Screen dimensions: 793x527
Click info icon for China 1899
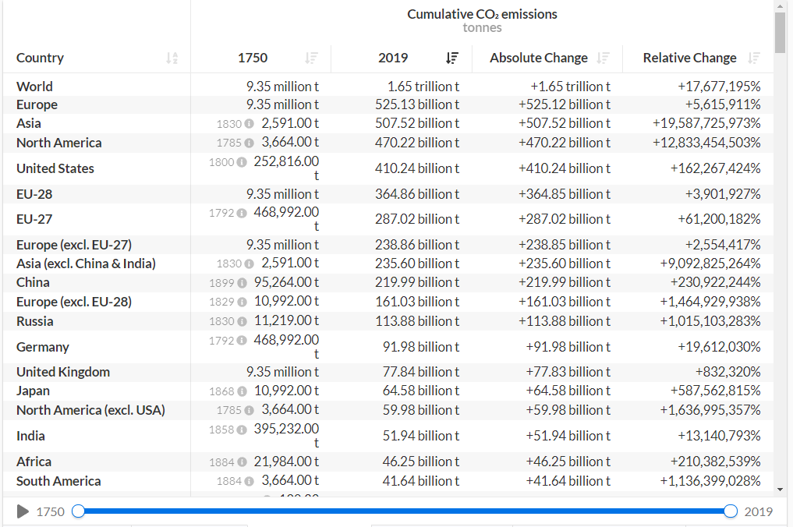[242, 283]
